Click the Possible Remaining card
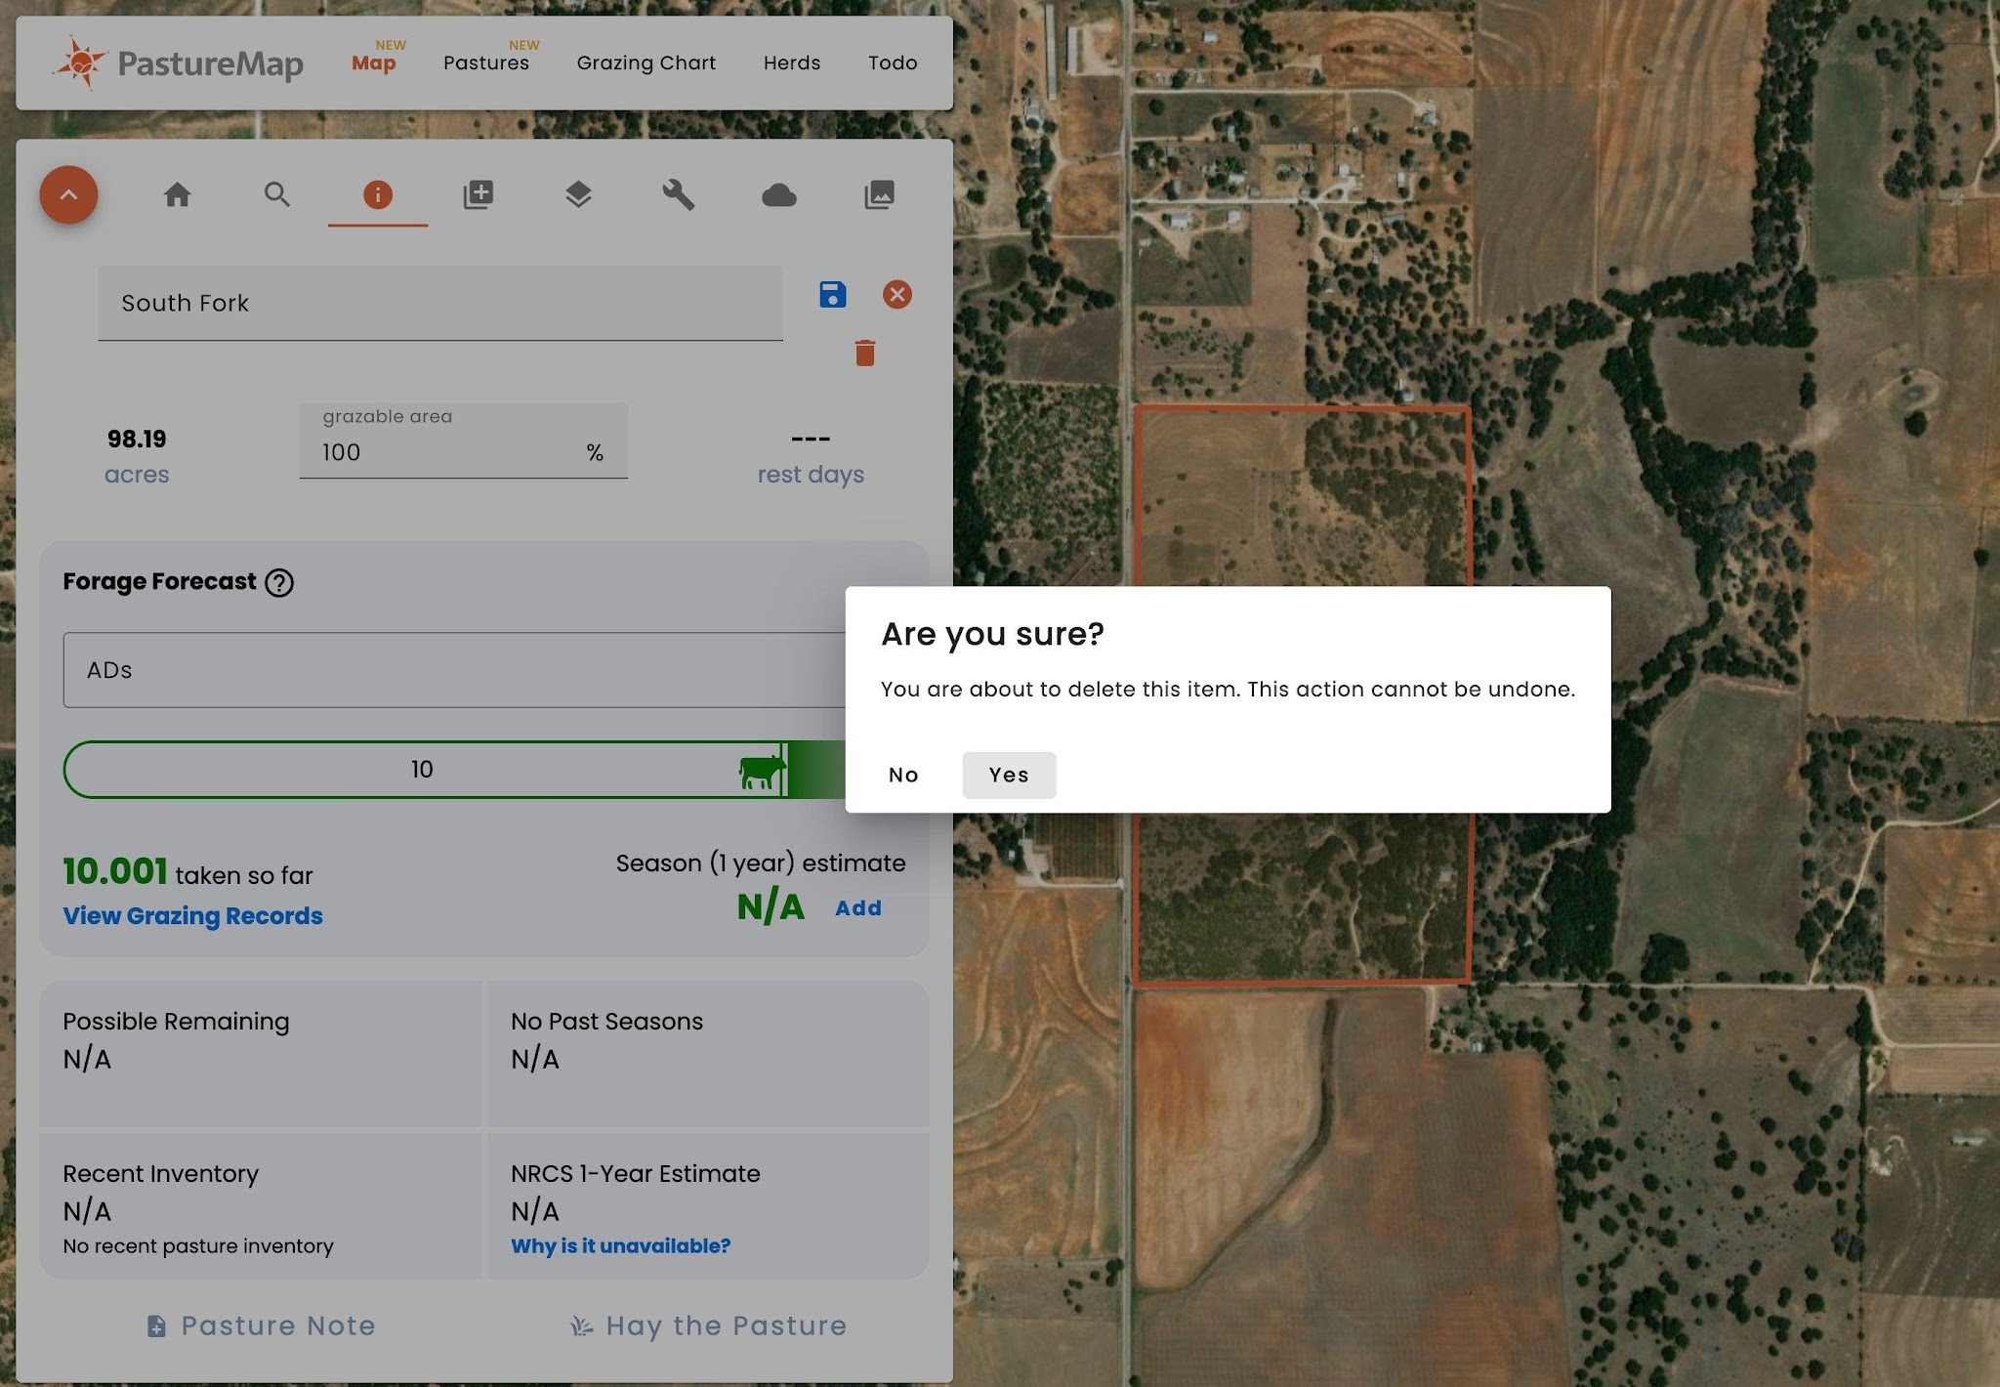Image resolution: width=2000 pixels, height=1387 pixels. click(260, 1054)
